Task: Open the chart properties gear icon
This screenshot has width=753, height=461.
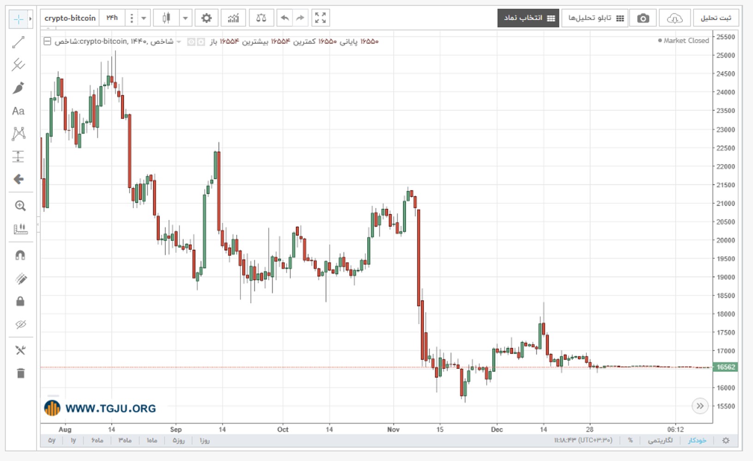Action: click(206, 18)
